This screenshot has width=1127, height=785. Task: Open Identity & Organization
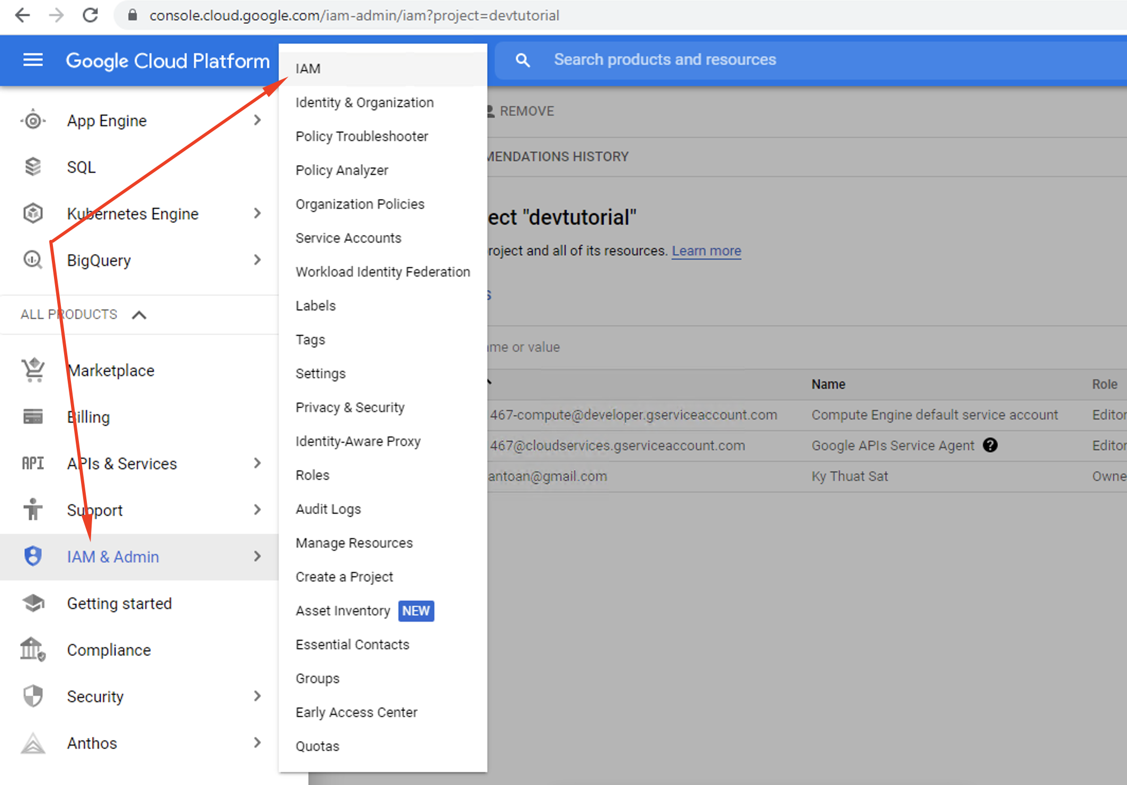click(x=383, y=102)
